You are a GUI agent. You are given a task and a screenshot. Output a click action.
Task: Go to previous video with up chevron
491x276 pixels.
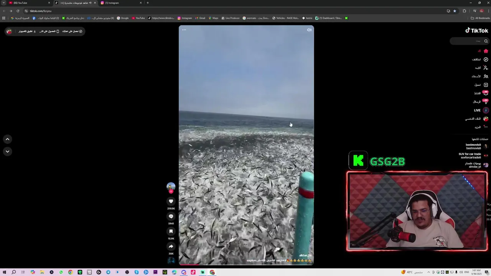tap(7, 139)
